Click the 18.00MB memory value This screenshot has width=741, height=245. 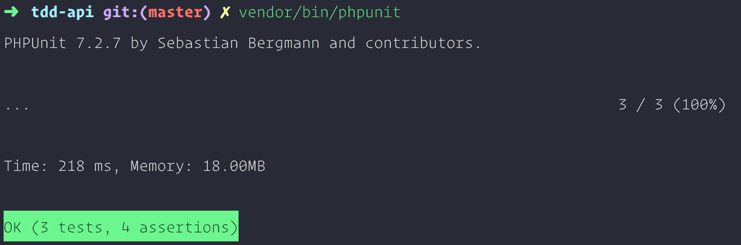pyautogui.click(x=234, y=166)
